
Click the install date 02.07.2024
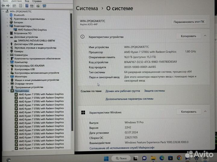click(x=131, y=132)
